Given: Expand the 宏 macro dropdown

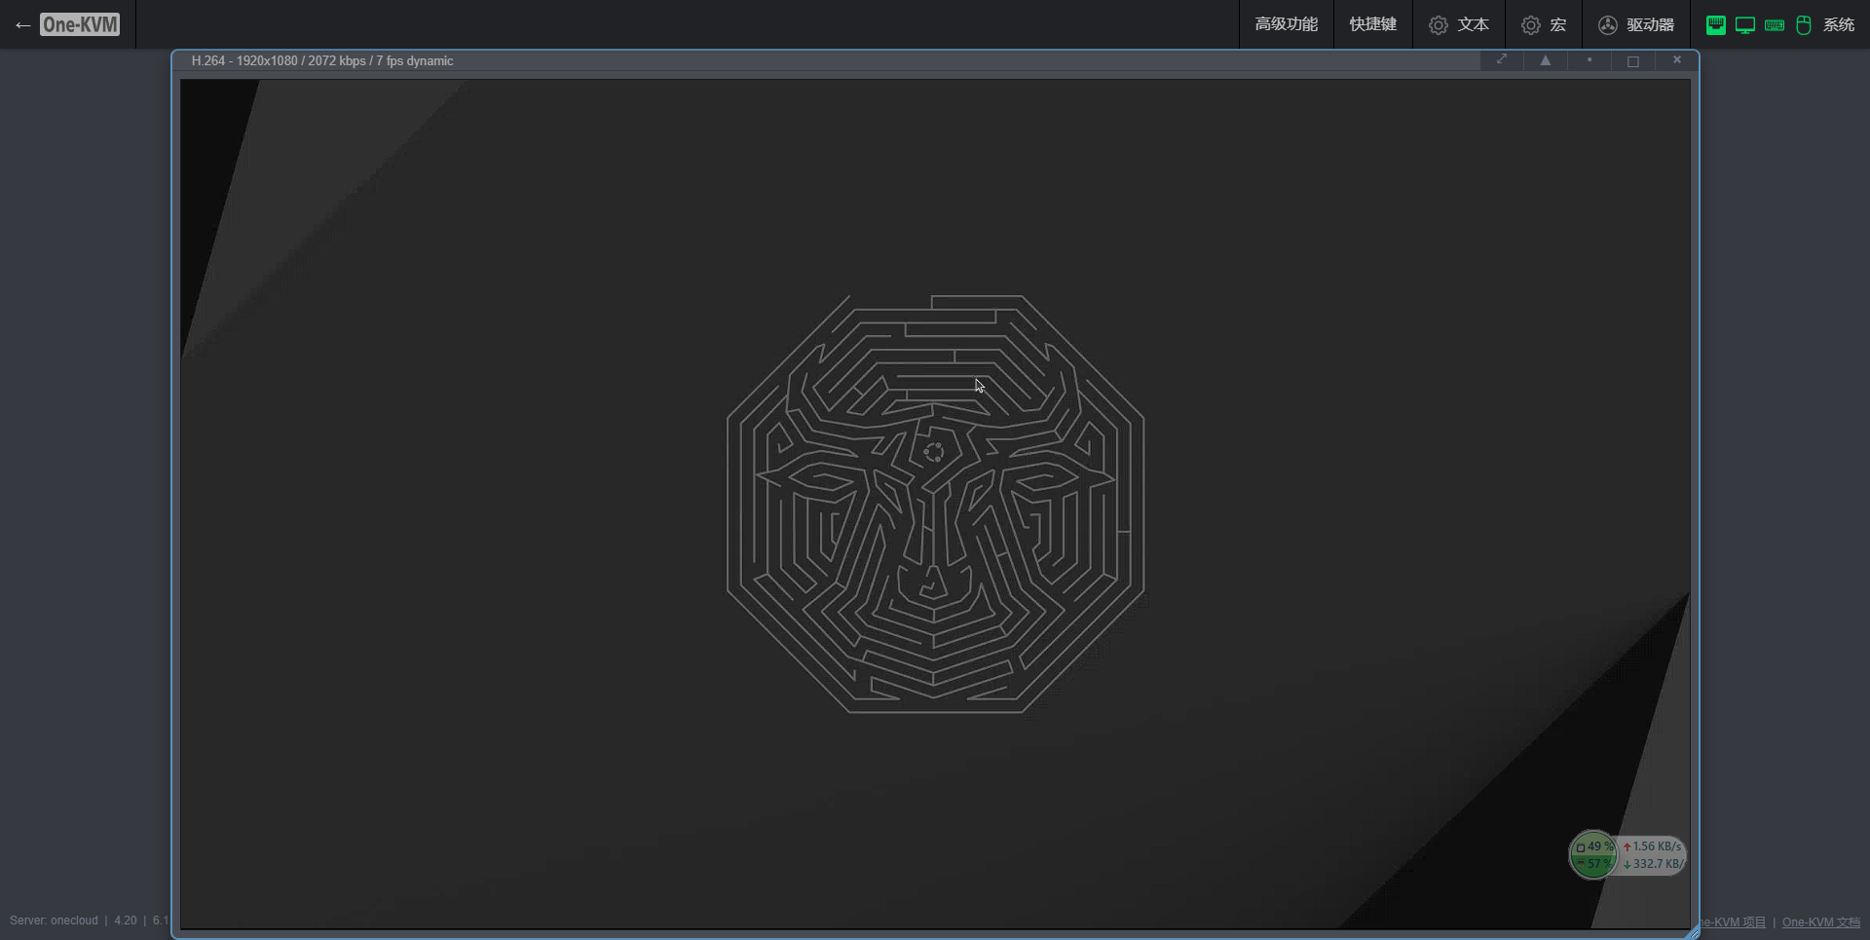Looking at the screenshot, I should click(1544, 24).
